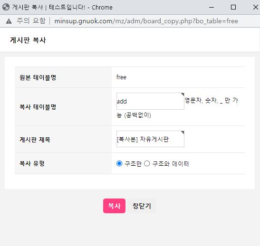Click the board_copy.php URL in the address bar
This screenshot has height=246, width=260.
point(146,21)
